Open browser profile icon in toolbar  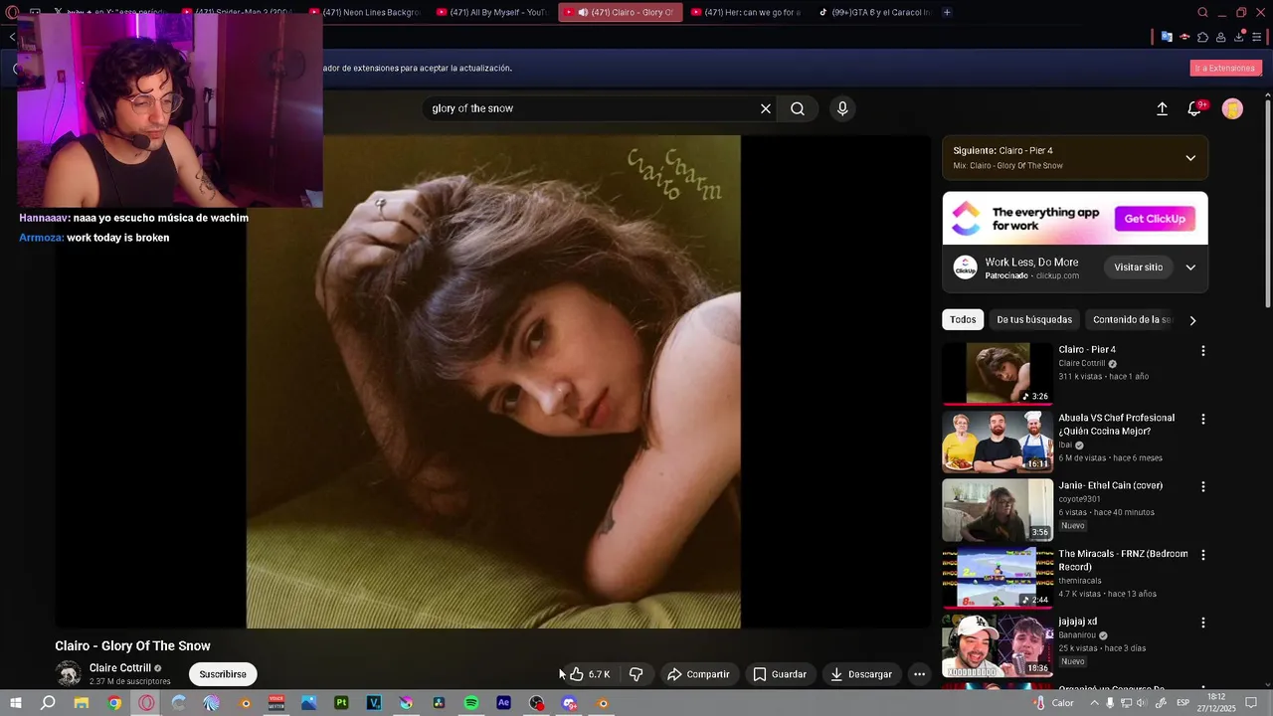(x=1220, y=37)
